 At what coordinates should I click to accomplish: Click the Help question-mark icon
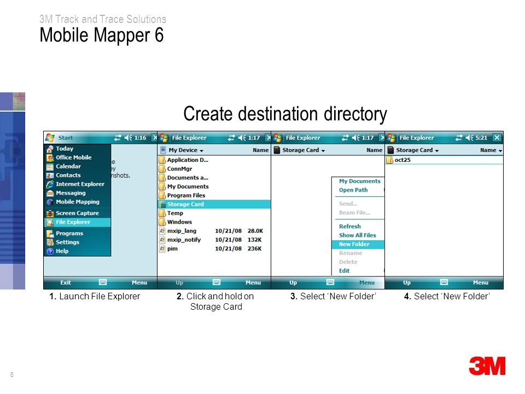point(50,251)
